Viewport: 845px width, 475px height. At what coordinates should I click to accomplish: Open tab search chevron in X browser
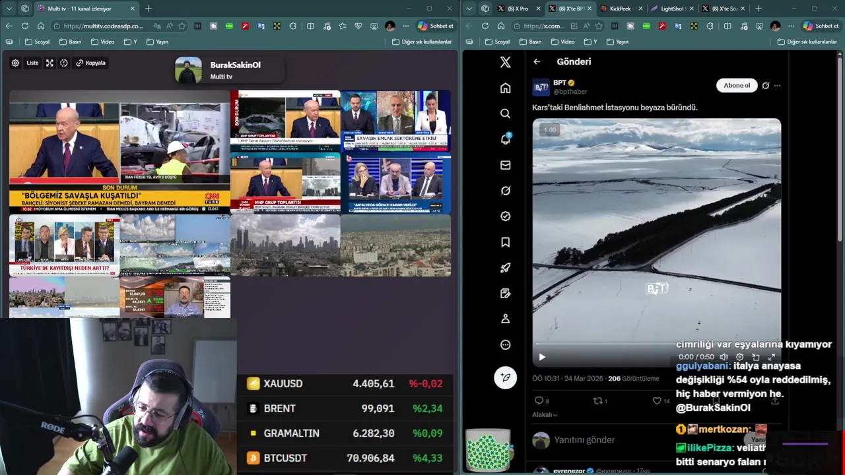pyautogui.click(x=469, y=9)
